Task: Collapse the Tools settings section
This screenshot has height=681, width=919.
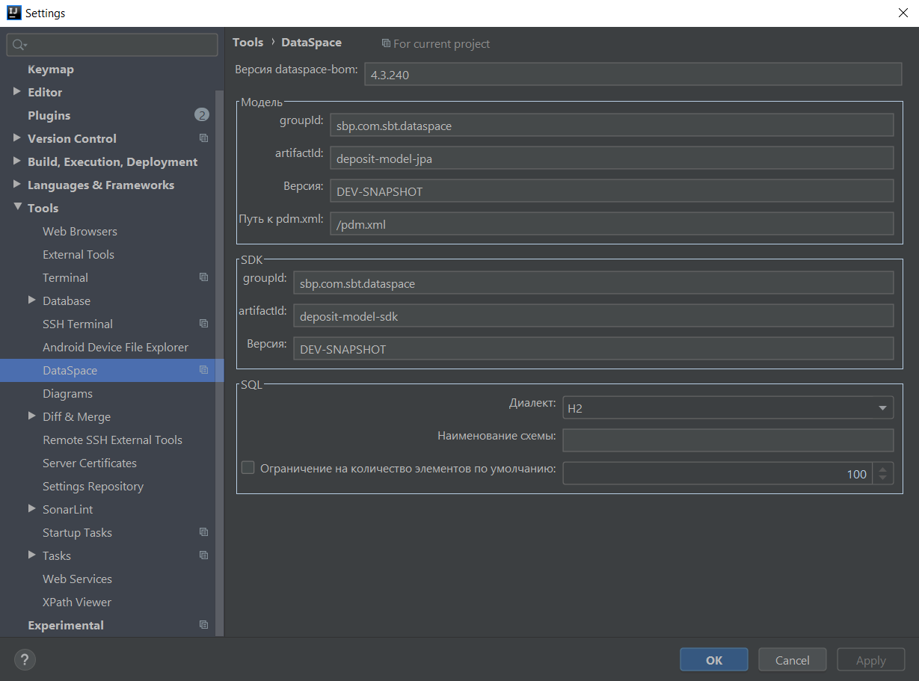Action: click(17, 208)
